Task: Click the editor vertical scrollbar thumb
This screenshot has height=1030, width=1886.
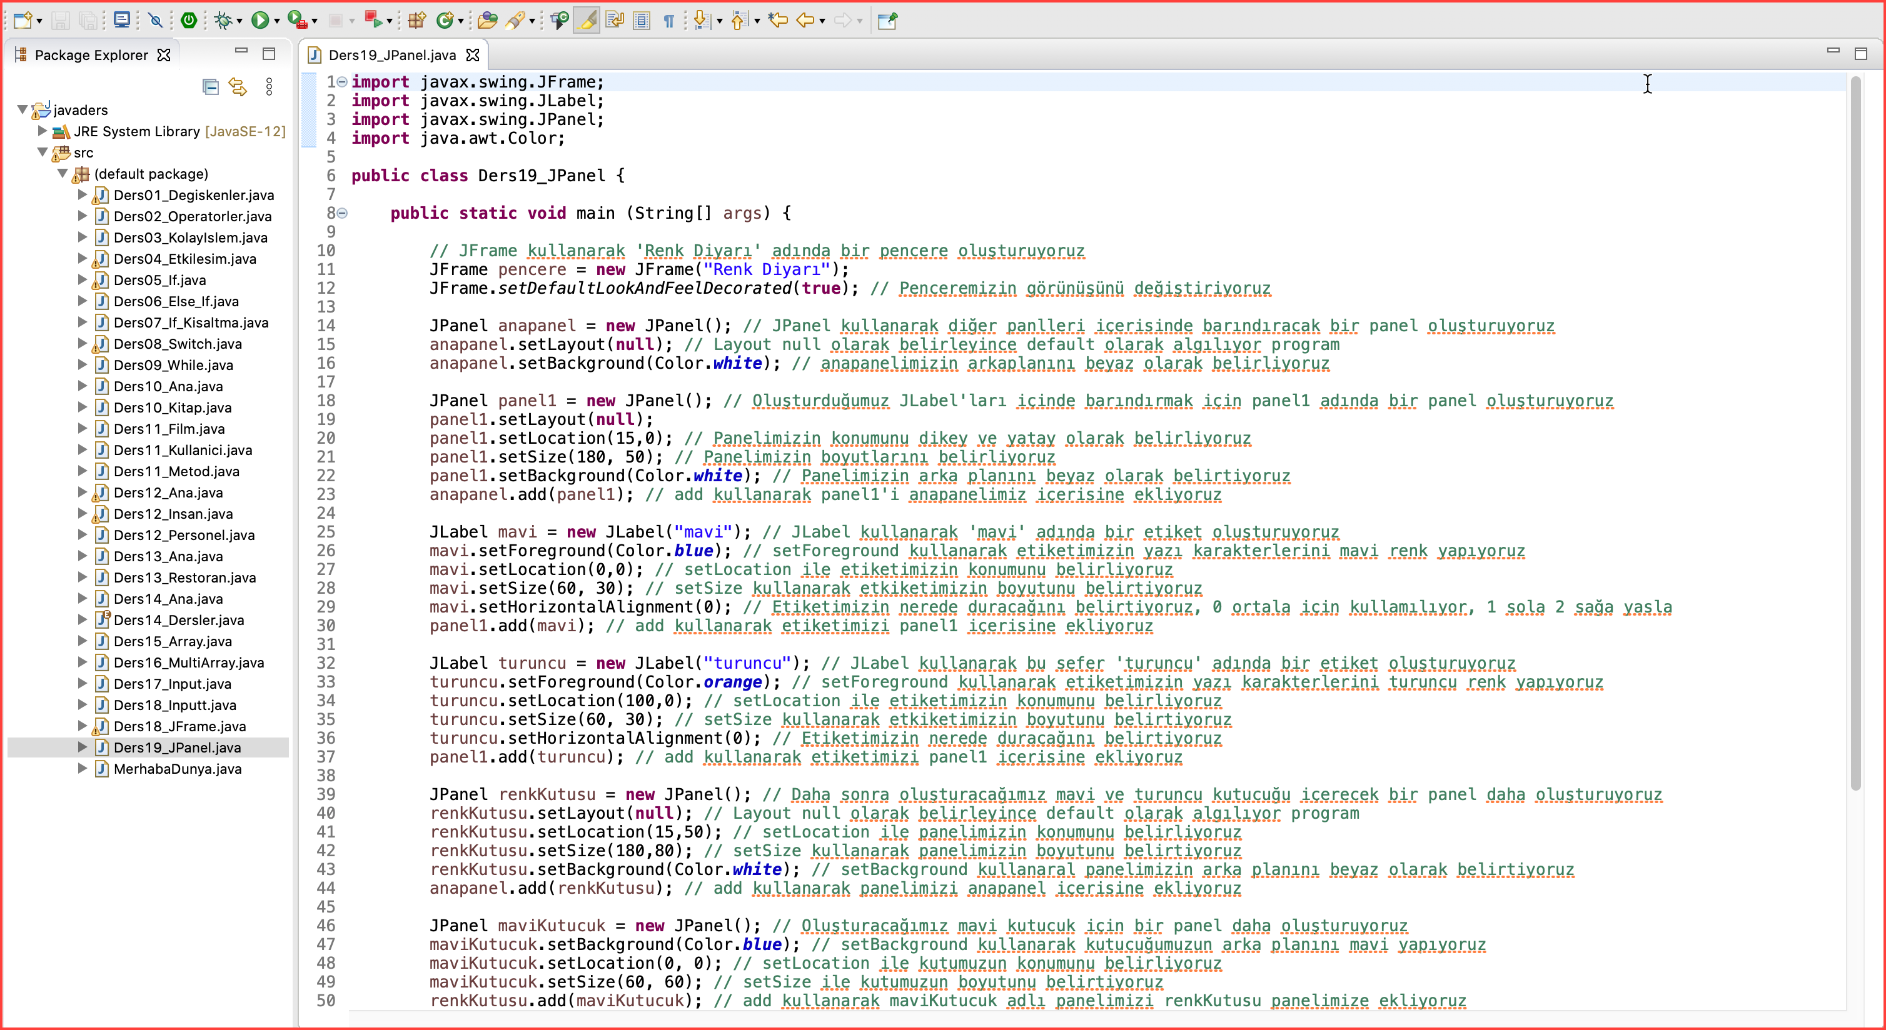Action: click(x=1855, y=432)
